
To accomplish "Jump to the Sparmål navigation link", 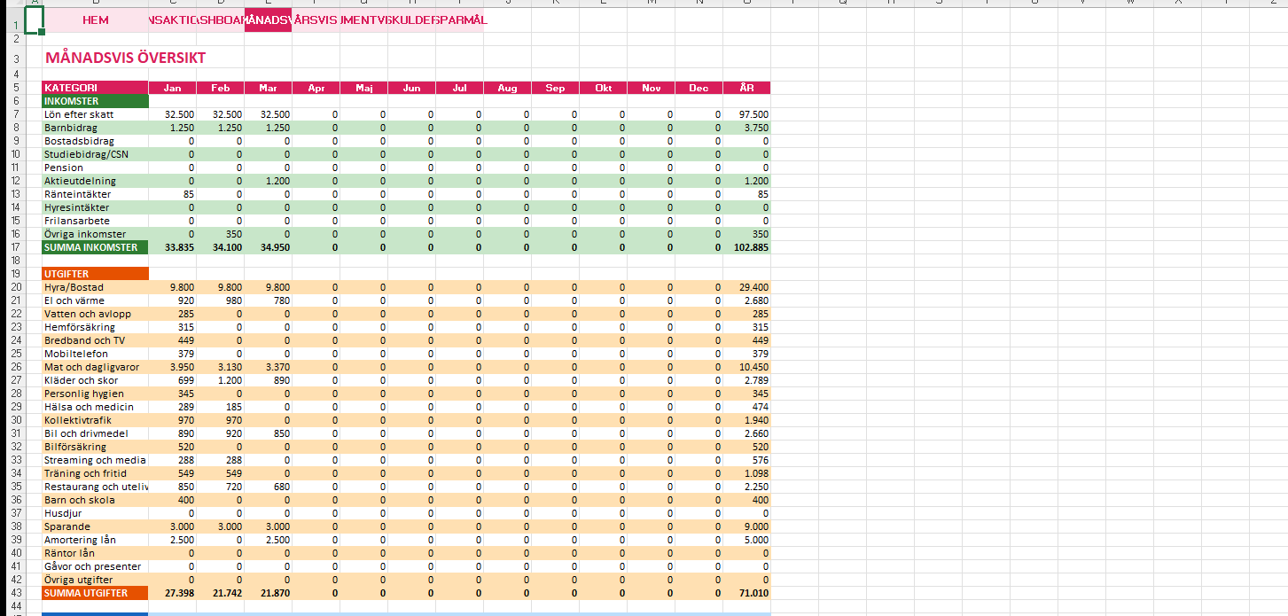I will tap(461, 19).
